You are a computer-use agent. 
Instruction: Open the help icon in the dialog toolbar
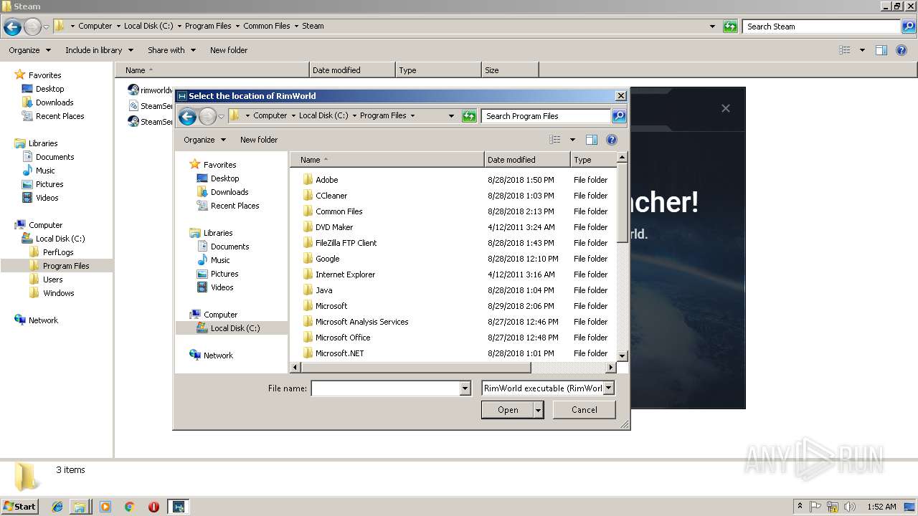[x=612, y=140]
